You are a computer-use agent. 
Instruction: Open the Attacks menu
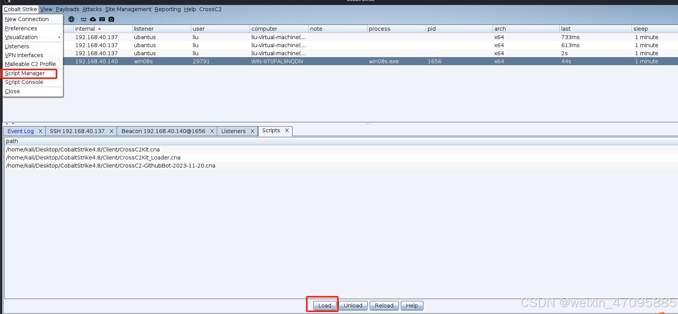tap(92, 9)
